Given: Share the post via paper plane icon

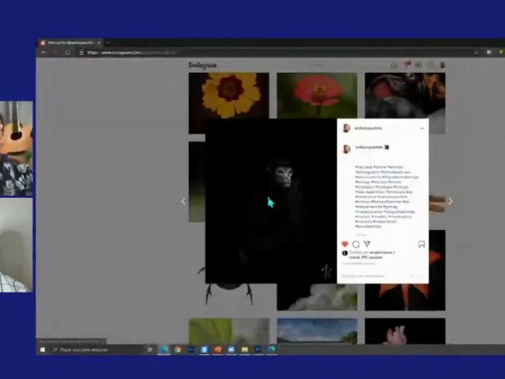Looking at the screenshot, I should tap(367, 244).
